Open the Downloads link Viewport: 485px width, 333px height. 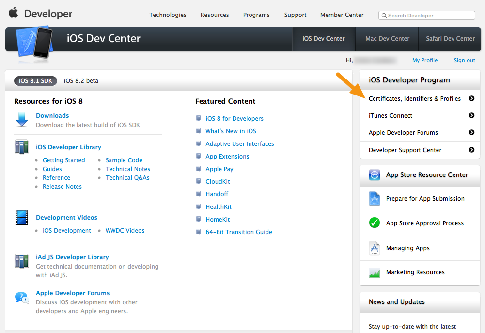(52, 115)
